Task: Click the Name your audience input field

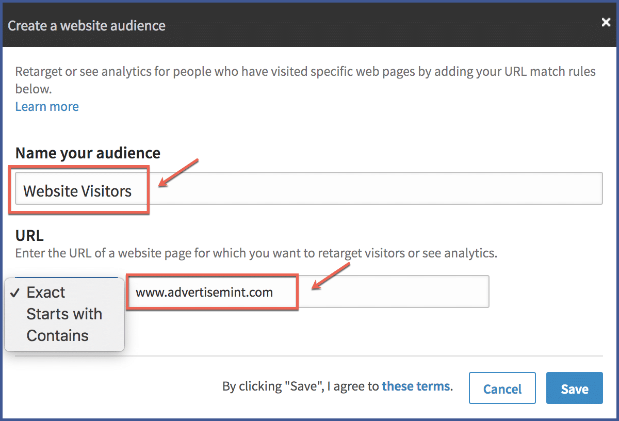Action: [308, 188]
